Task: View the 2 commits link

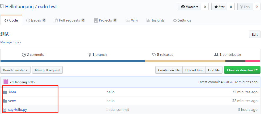Action: click(33, 55)
